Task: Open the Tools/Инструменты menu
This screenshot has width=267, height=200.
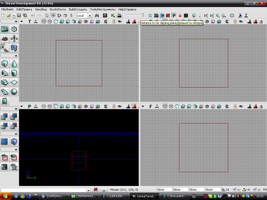Action: [102, 9]
